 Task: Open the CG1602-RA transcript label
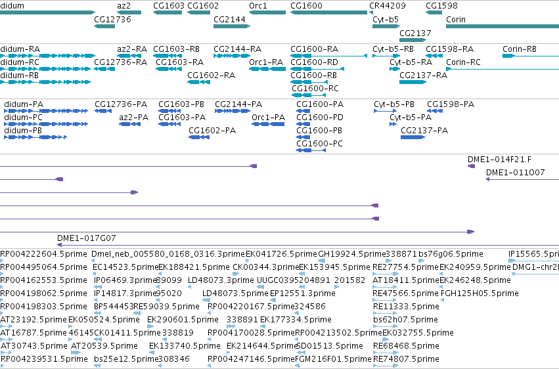coord(211,76)
